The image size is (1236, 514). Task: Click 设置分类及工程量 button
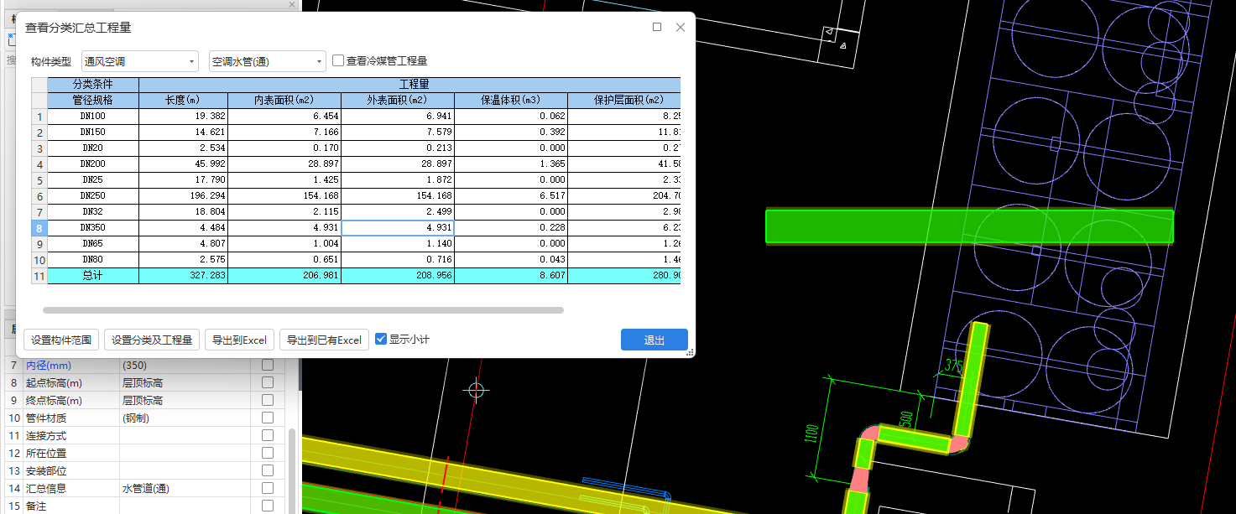coord(152,340)
